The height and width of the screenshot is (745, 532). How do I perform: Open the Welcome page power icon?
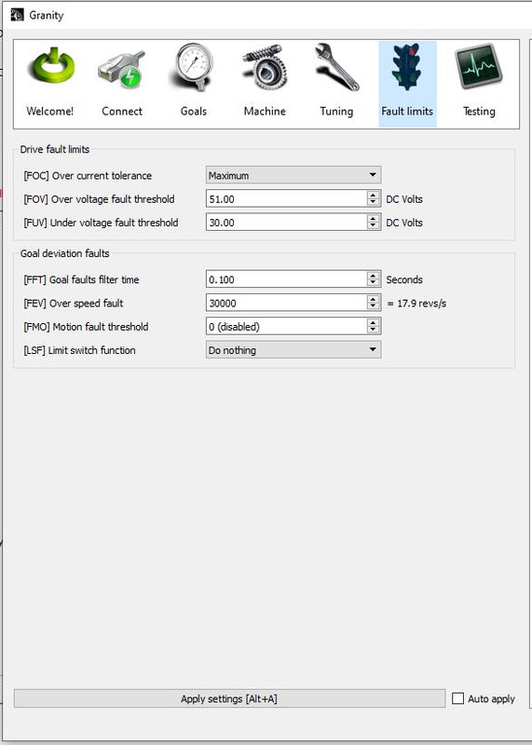[51, 66]
